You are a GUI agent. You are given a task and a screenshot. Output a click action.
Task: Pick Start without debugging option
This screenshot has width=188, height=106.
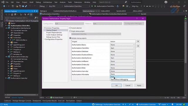point(122,79)
